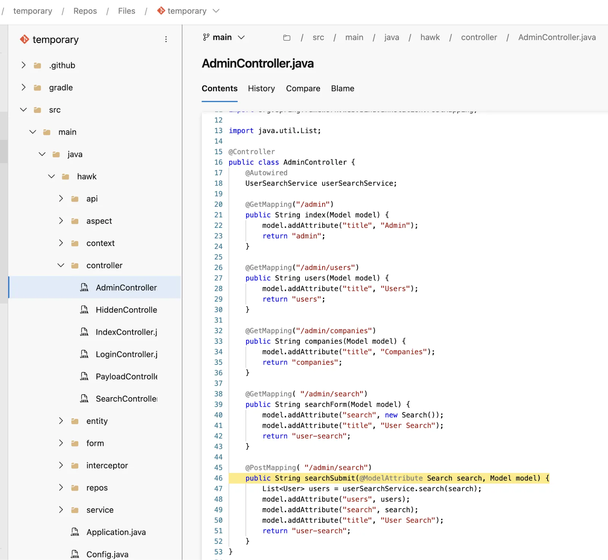Collapse the hawk folder chevron
The width and height of the screenshot is (608, 560).
coord(52,176)
